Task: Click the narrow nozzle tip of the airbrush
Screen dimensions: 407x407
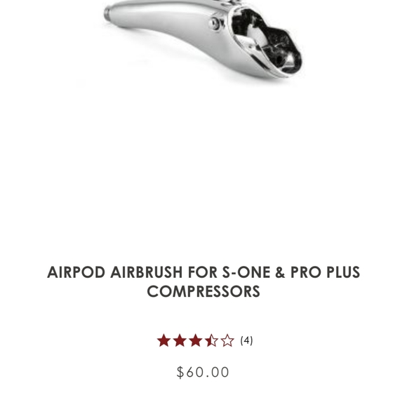Action: tap(107, 12)
